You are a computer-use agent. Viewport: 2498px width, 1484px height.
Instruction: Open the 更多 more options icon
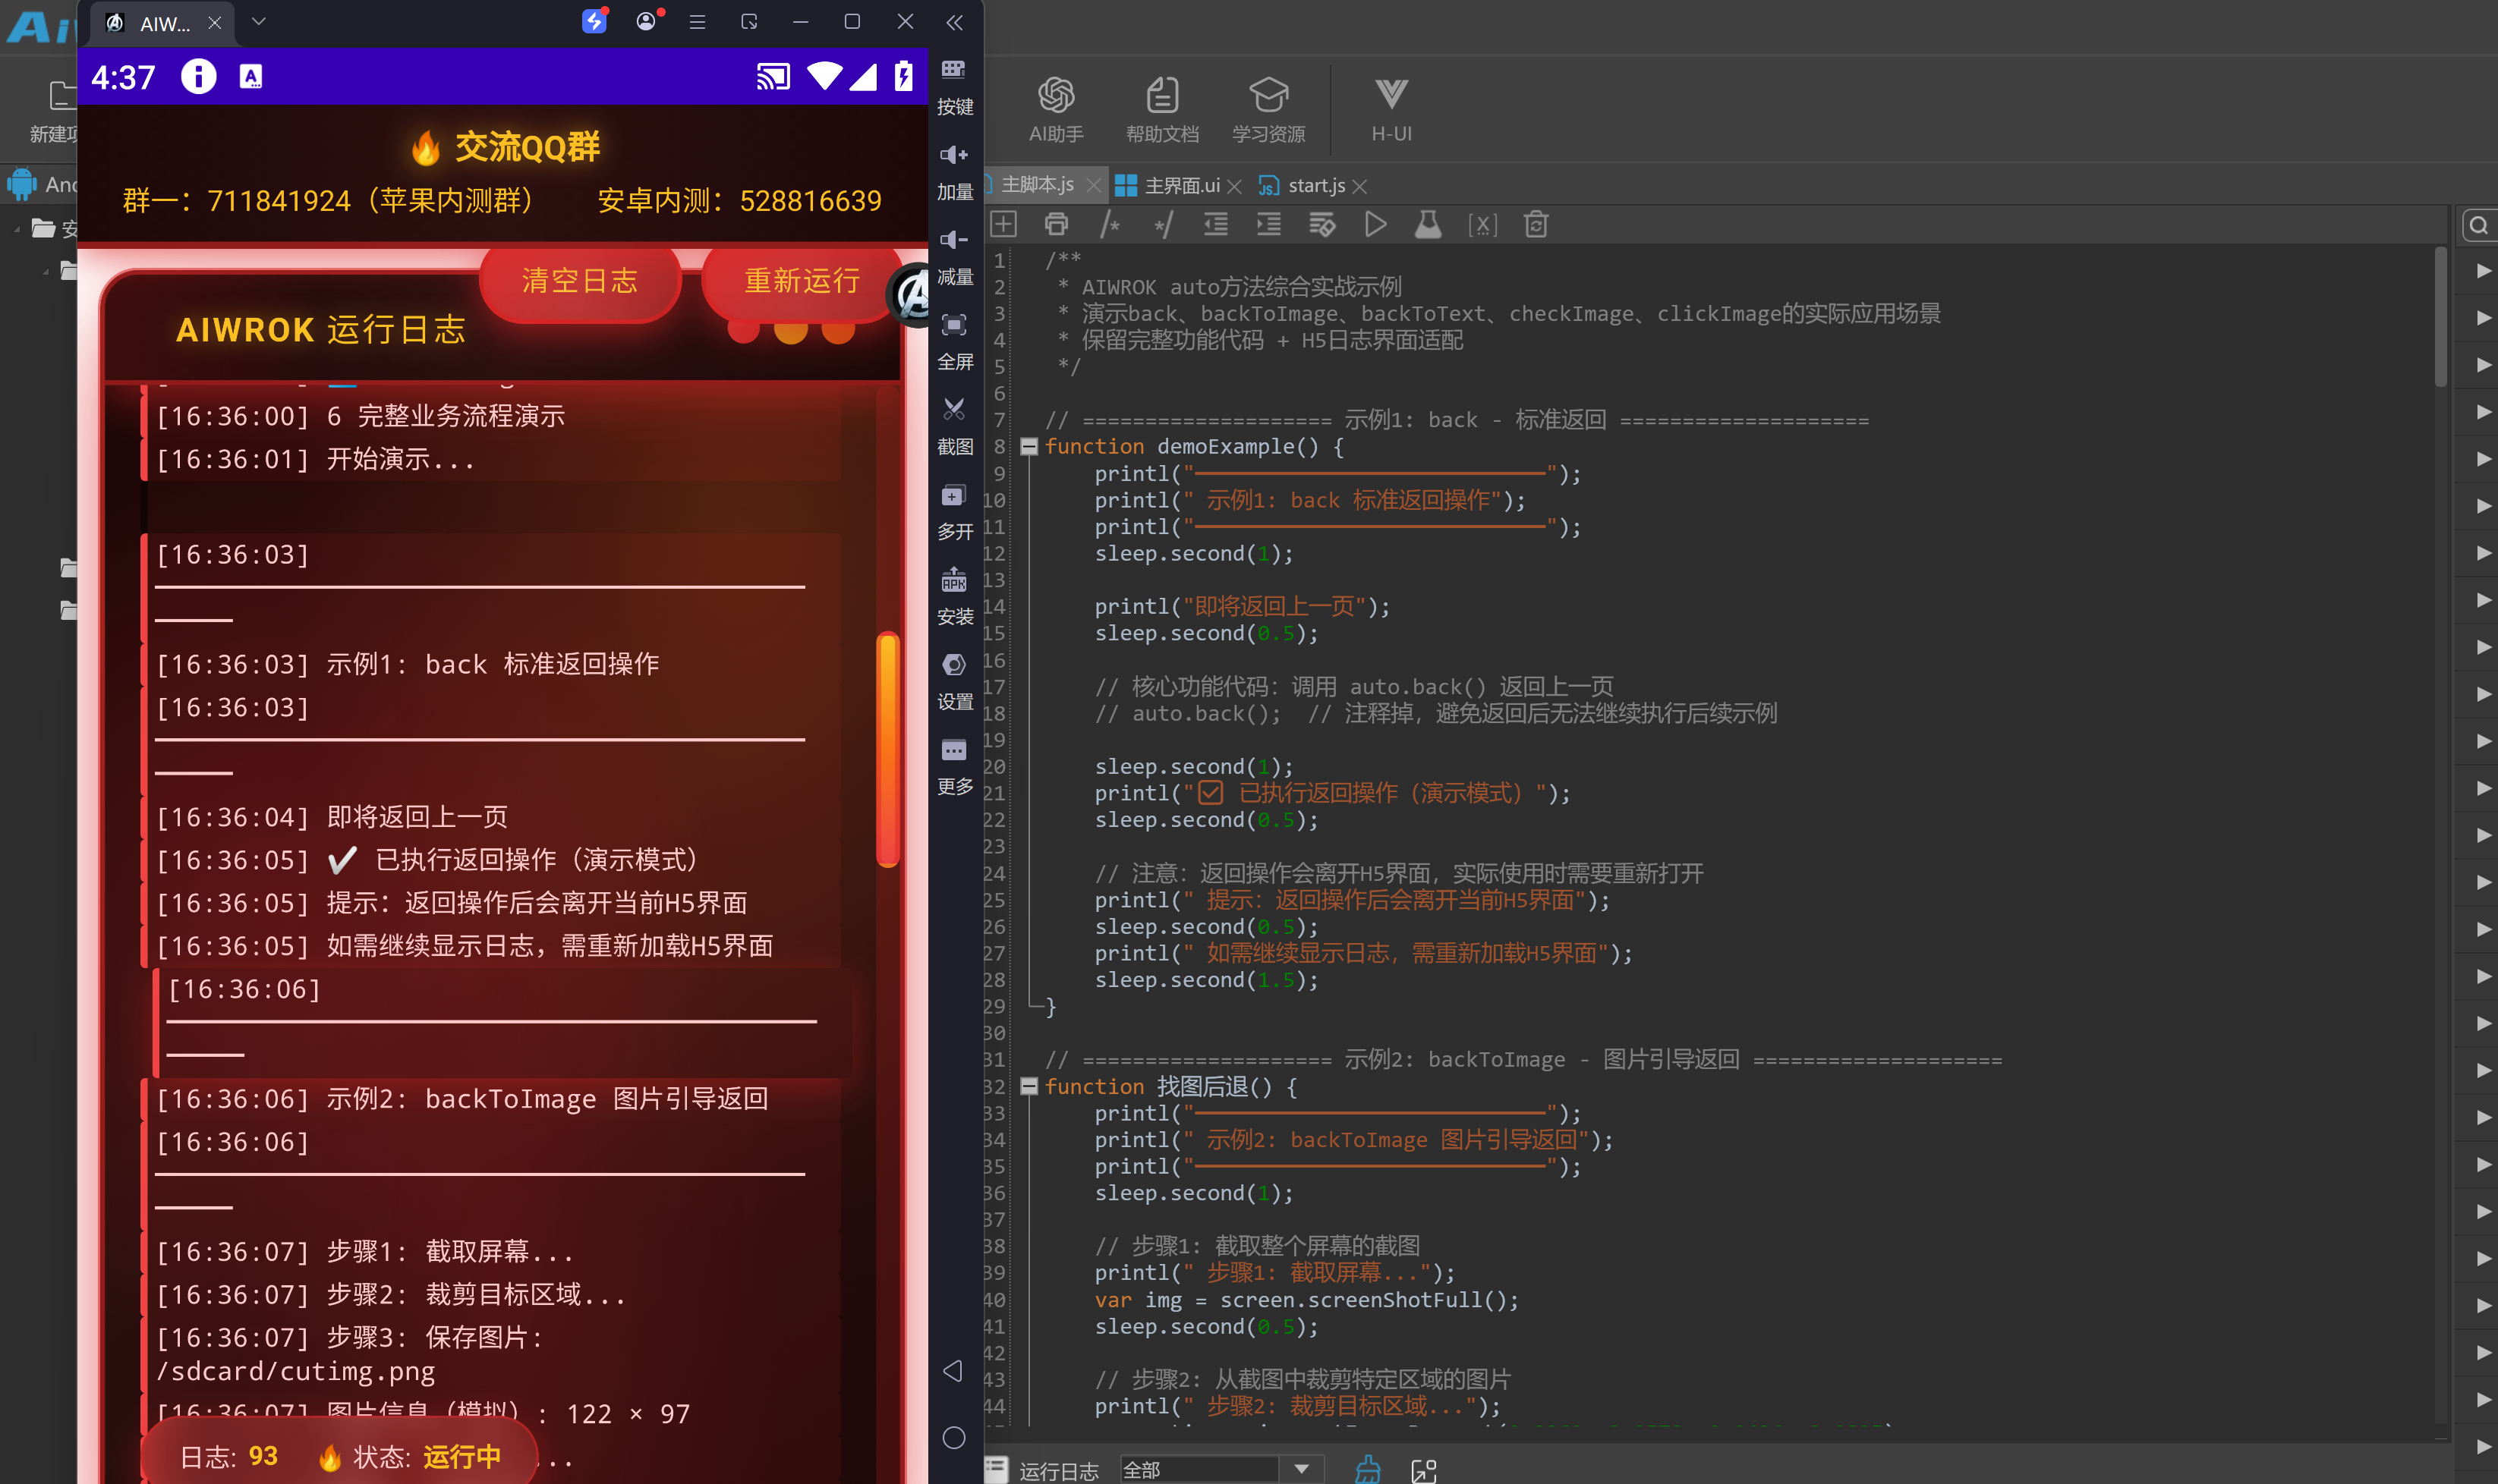coord(953,750)
